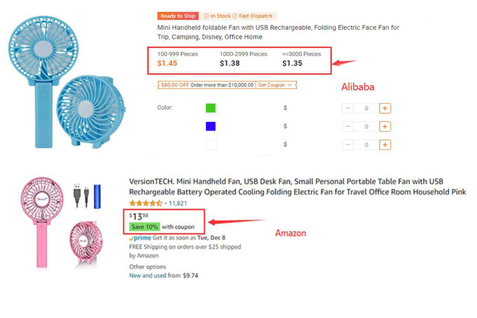Increase quantity for the green color

(384, 108)
